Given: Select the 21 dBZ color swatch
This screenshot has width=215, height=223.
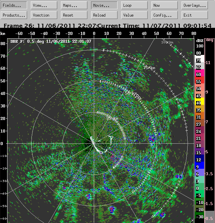Looking at the screenshot, I should click(x=199, y=137).
